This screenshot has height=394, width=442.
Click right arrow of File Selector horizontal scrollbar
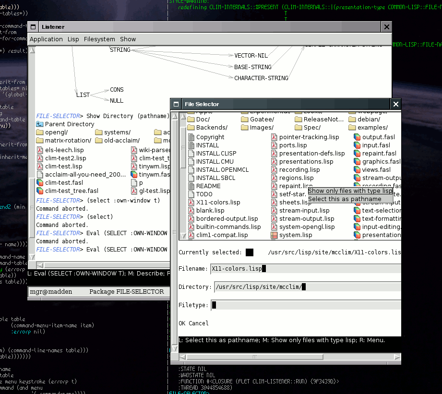[397, 357]
